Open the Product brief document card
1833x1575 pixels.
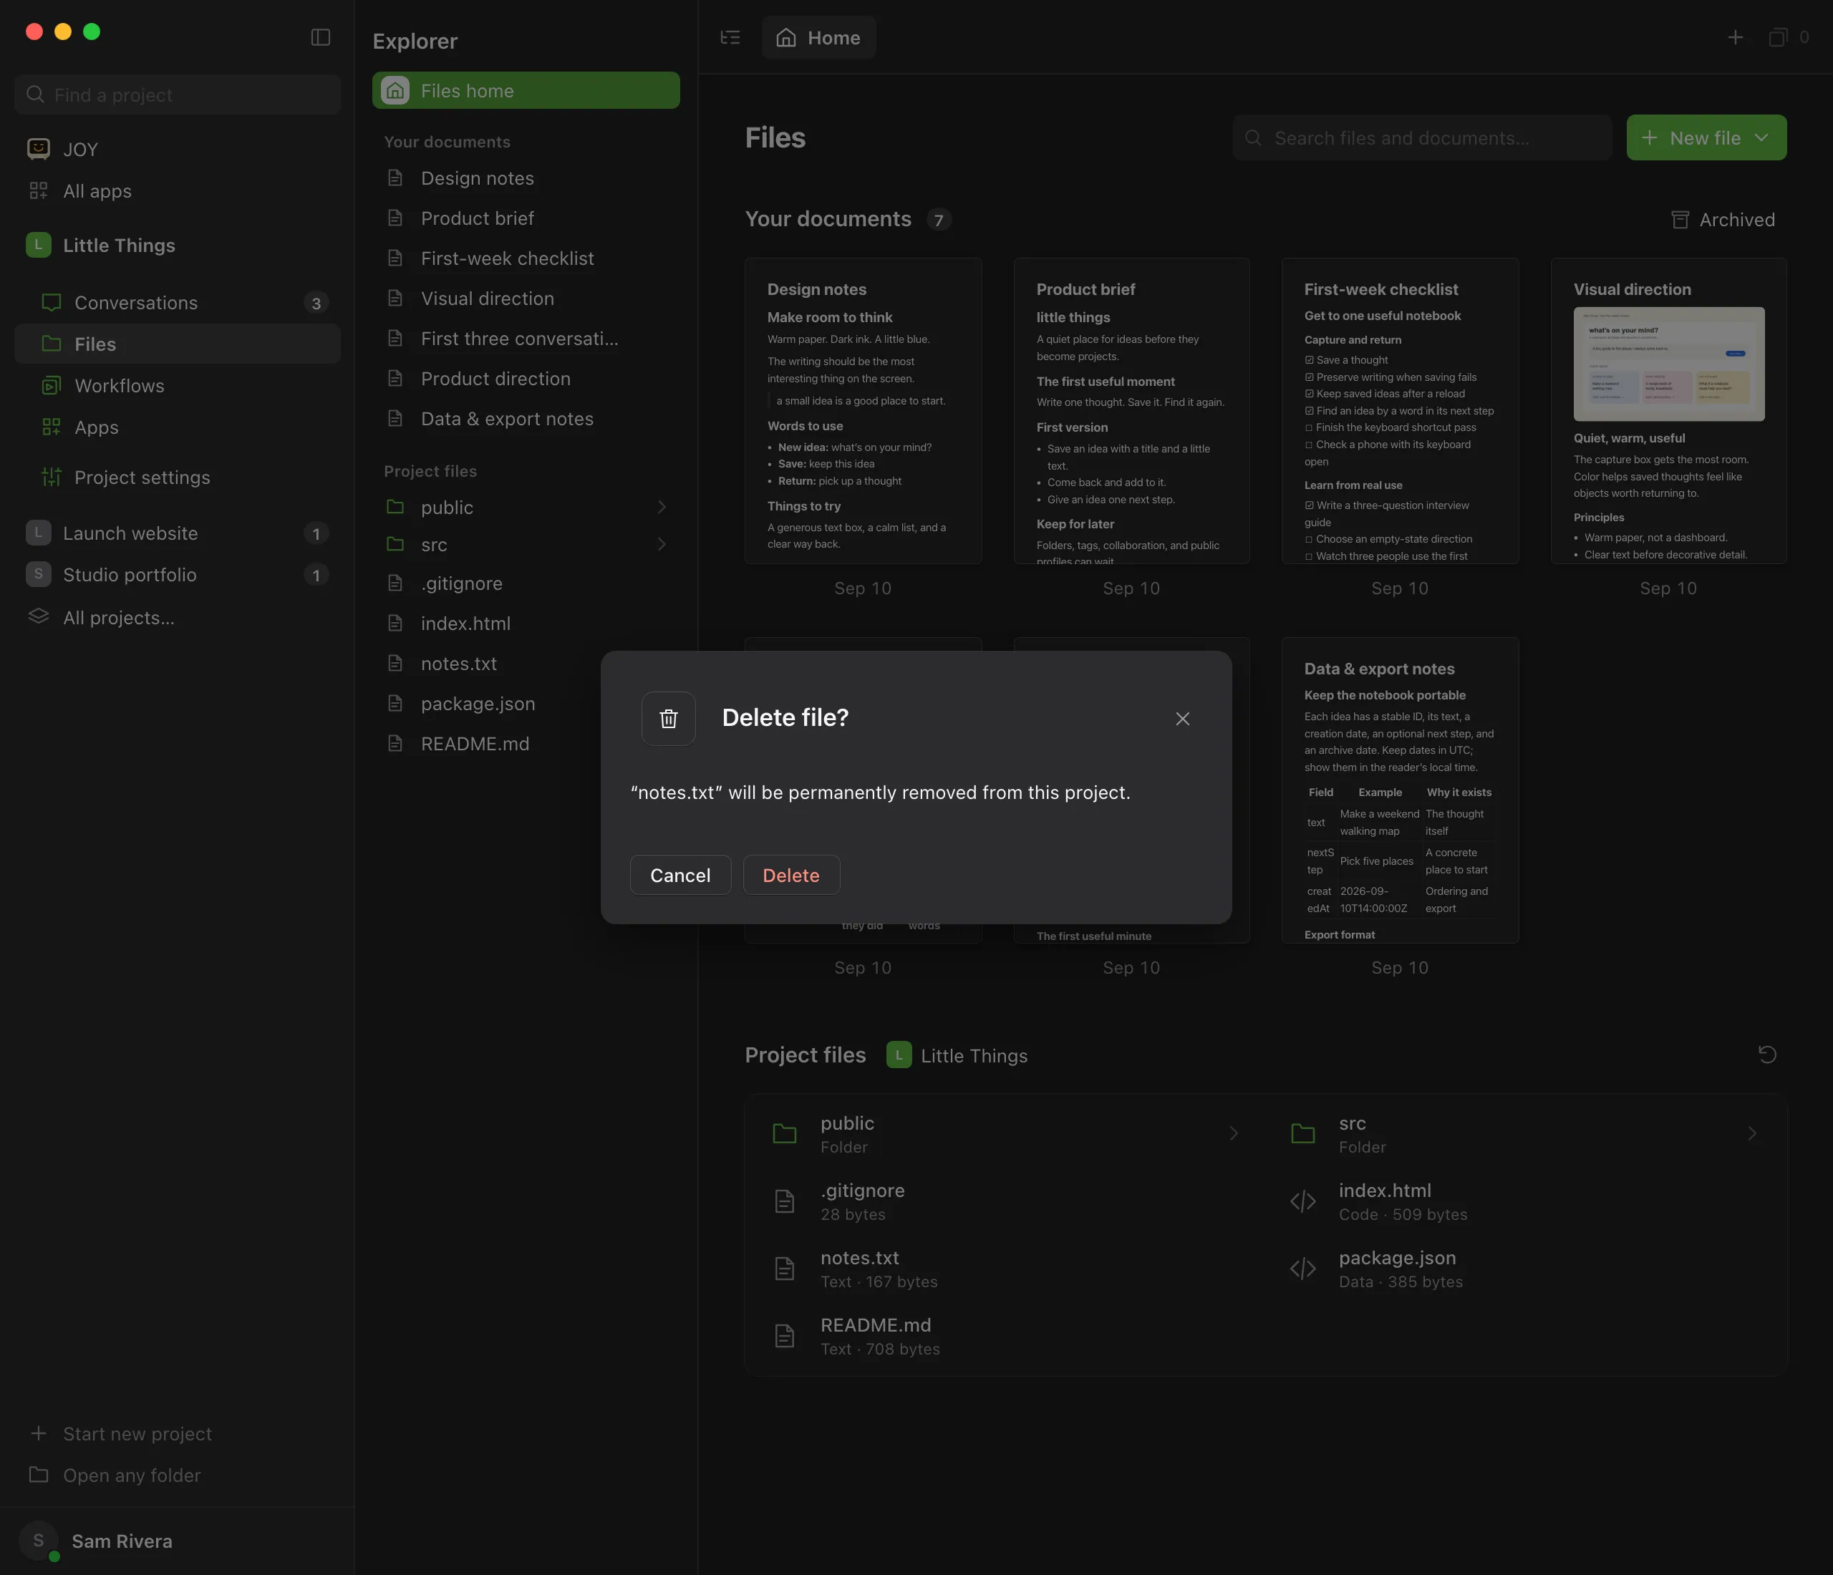(1131, 411)
